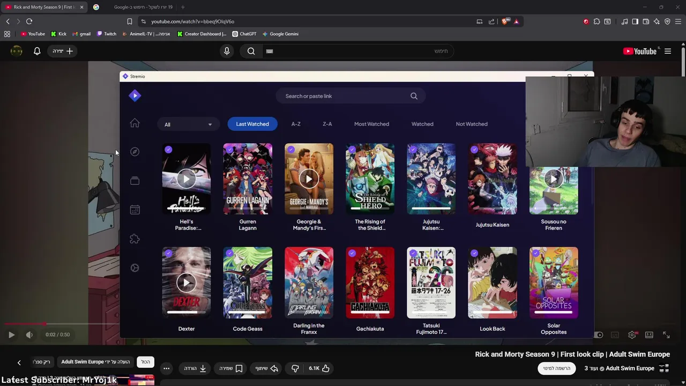
Task: Bookmark the page from the address bar
Action: coord(129,21)
